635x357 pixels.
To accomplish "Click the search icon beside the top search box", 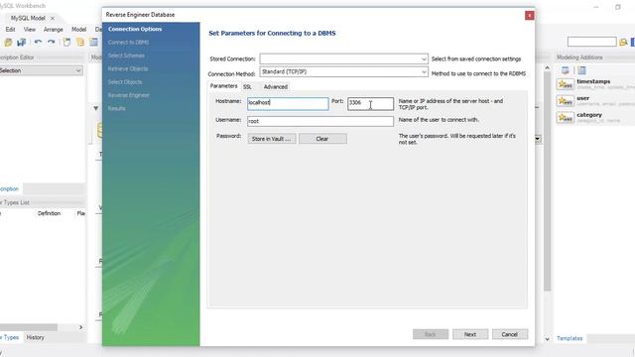I will tap(623, 42).
